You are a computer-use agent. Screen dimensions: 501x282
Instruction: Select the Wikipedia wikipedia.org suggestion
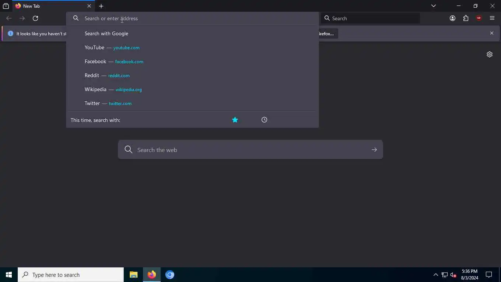[192, 89]
